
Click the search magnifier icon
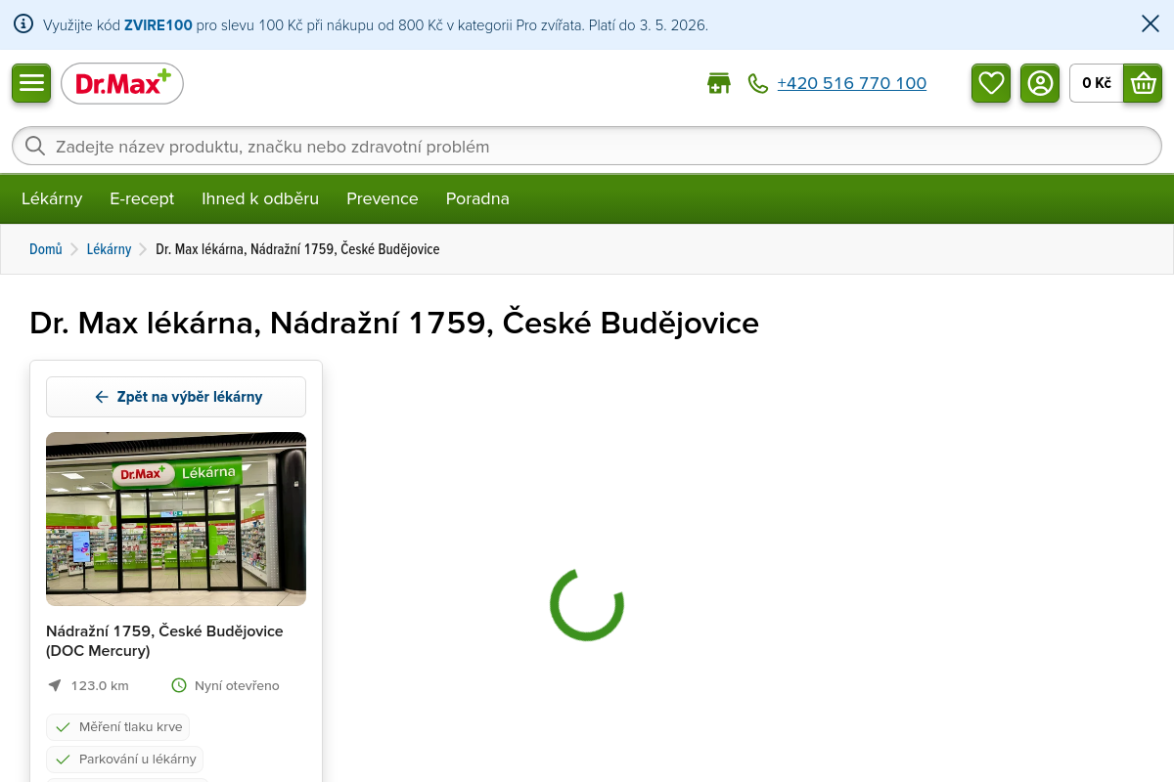35,147
